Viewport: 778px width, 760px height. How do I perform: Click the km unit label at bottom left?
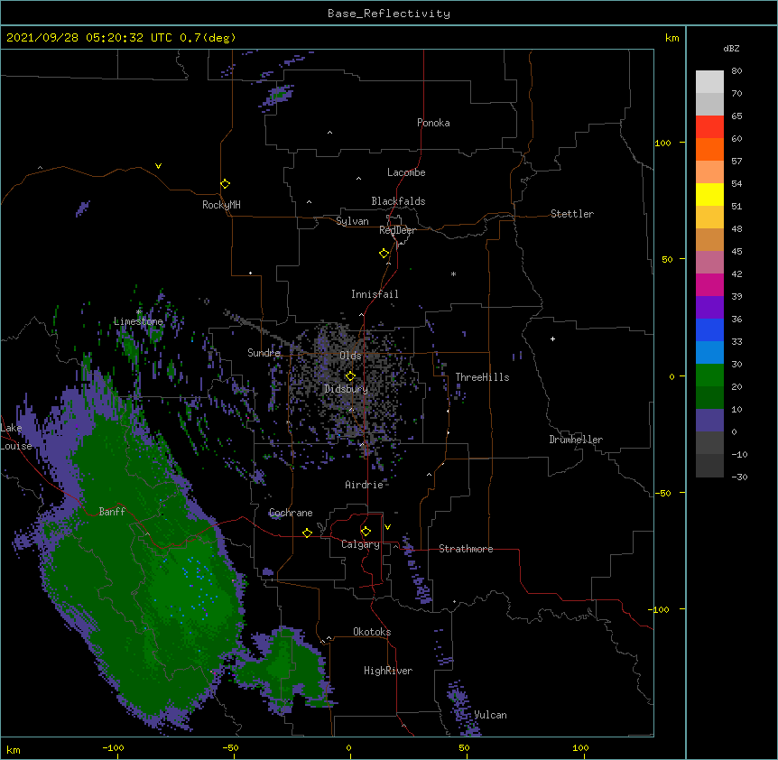[x=14, y=750]
